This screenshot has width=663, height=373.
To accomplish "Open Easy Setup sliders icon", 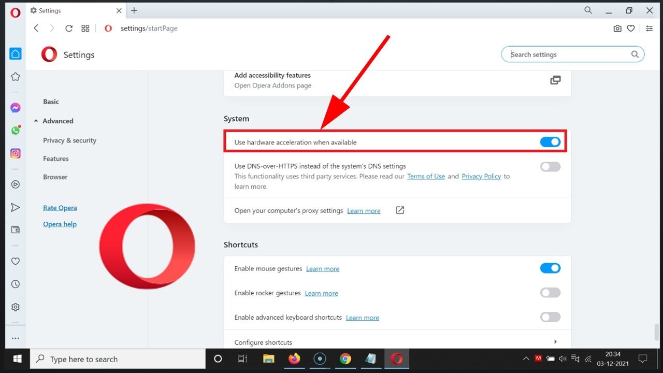I will point(649,28).
